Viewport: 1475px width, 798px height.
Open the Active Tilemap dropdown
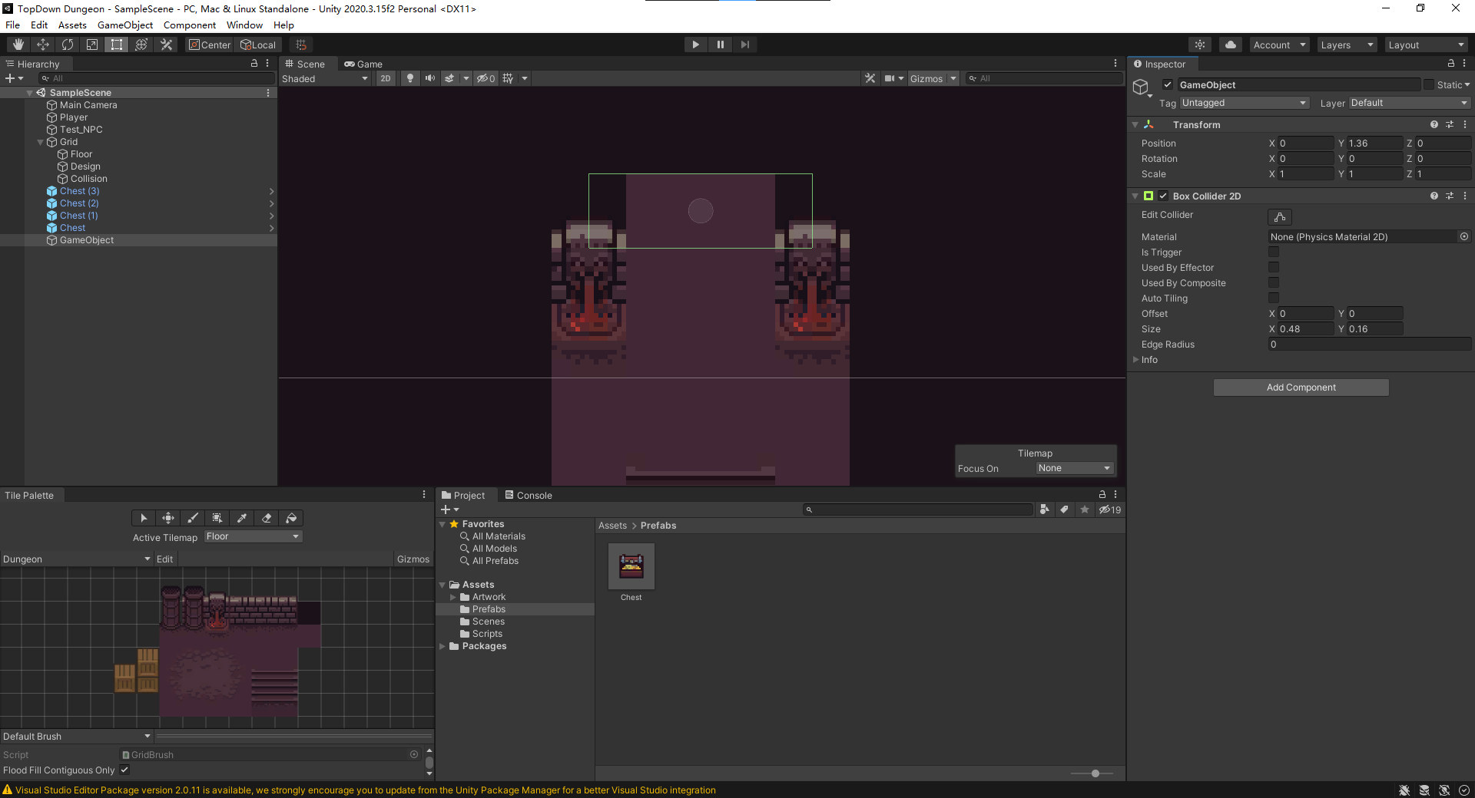tap(253, 536)
